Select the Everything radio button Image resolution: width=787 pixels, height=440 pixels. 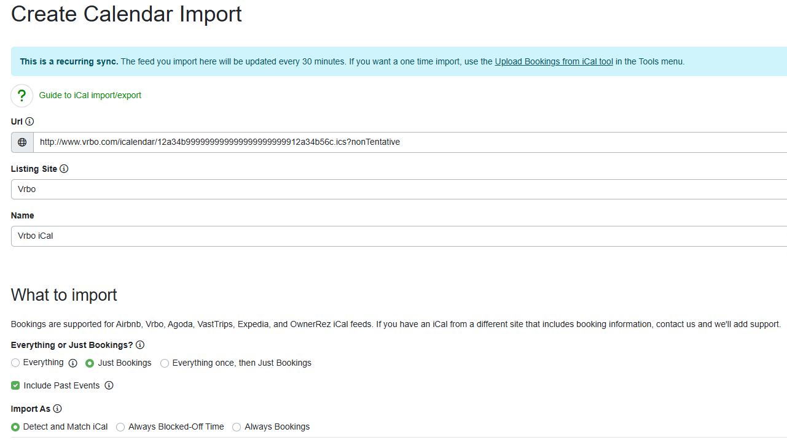tap(15, 363)
